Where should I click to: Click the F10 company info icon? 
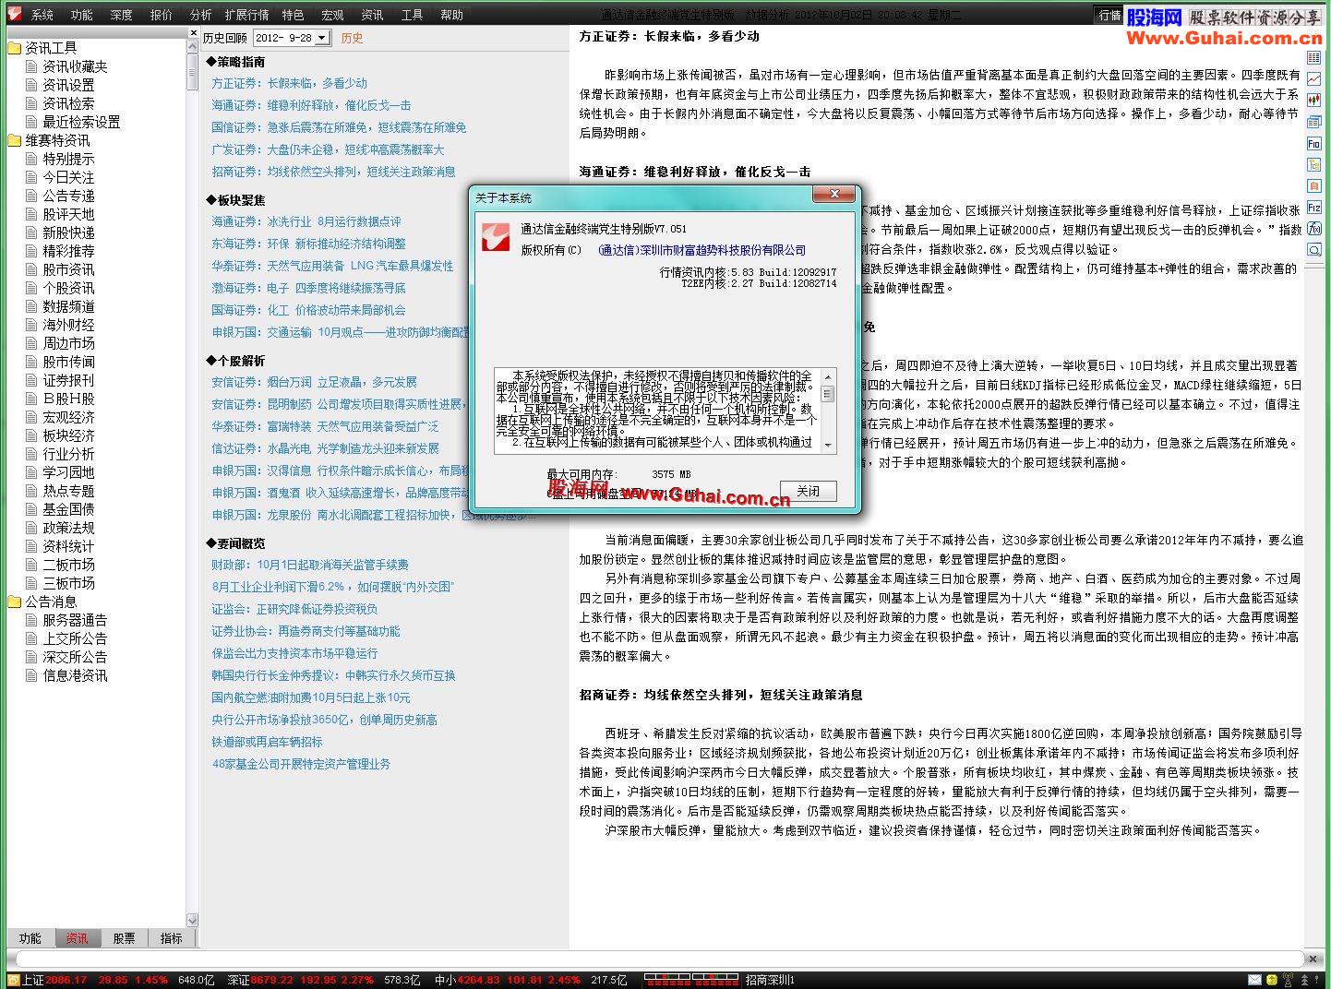[x=1314, y=143]
